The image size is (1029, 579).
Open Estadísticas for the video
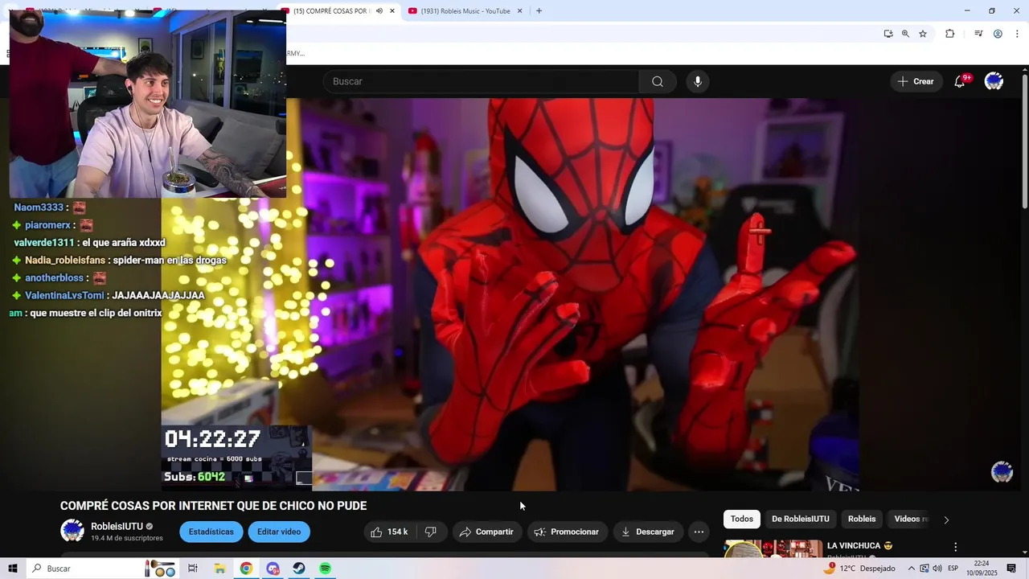211,532
